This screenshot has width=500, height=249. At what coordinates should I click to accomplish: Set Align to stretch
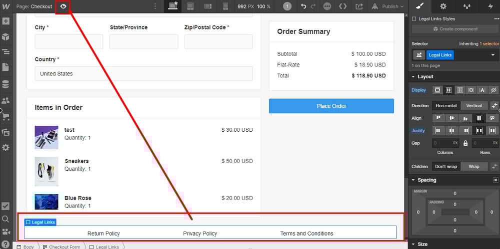coord(478,118)
